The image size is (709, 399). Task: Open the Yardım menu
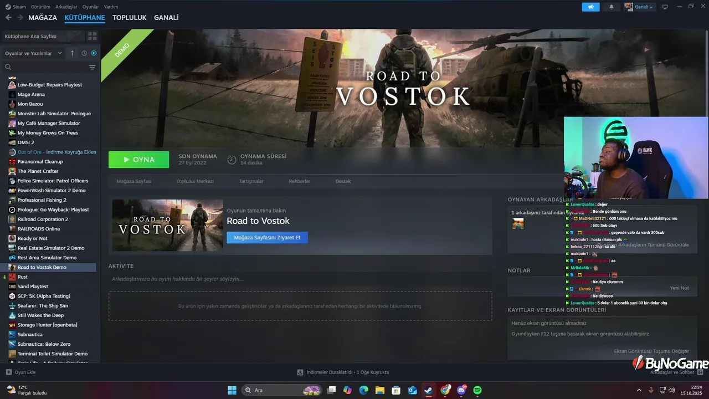click(x=111, y=7)
